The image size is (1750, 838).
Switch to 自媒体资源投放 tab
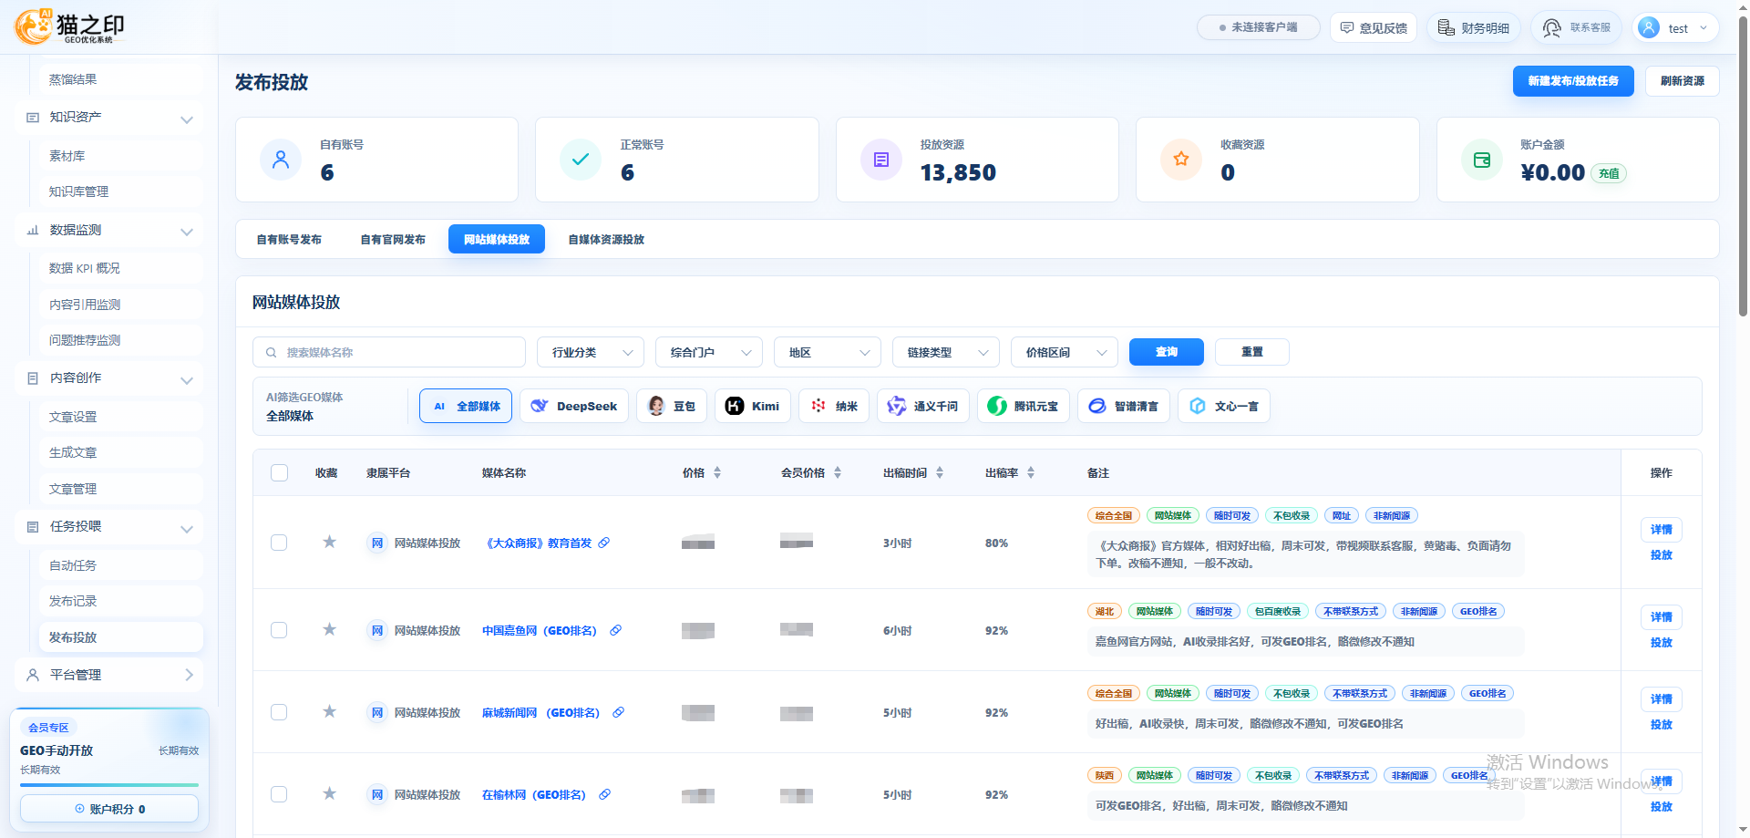tap(606, 239)
